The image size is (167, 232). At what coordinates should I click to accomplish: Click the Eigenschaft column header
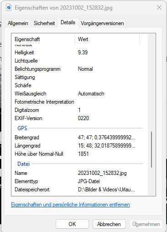pos(43,39)
